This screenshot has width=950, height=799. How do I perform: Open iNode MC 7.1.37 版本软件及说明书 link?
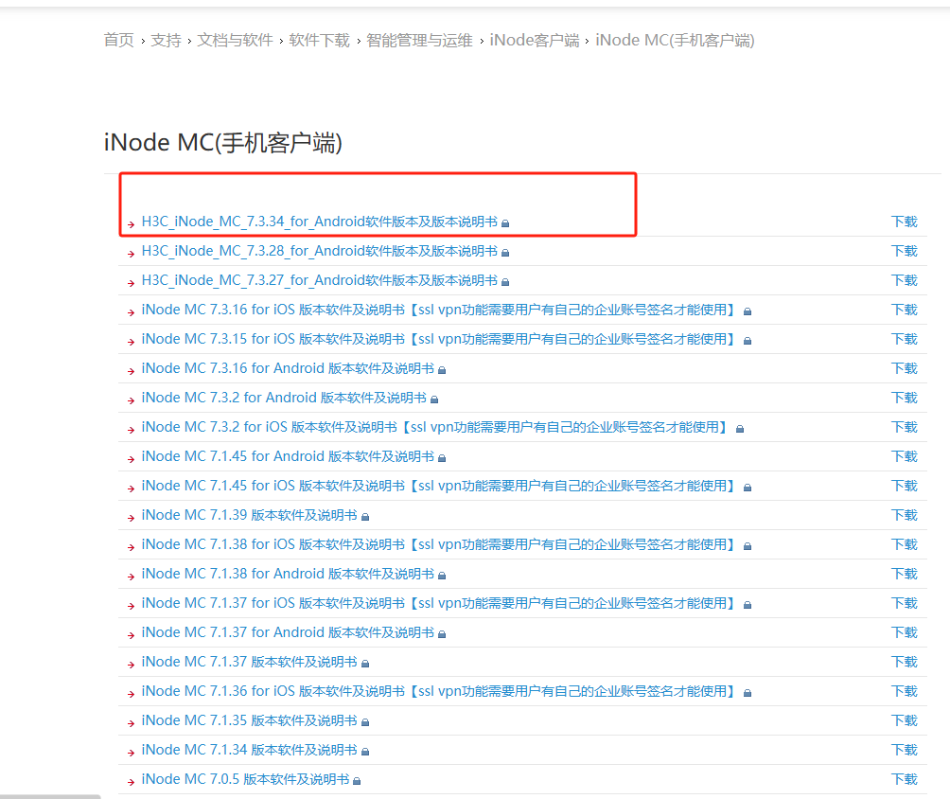[250, 662]
